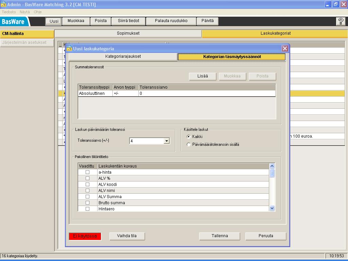Open the Näytä menu
This screenshot has height=261, width=348.
[24, 12]
